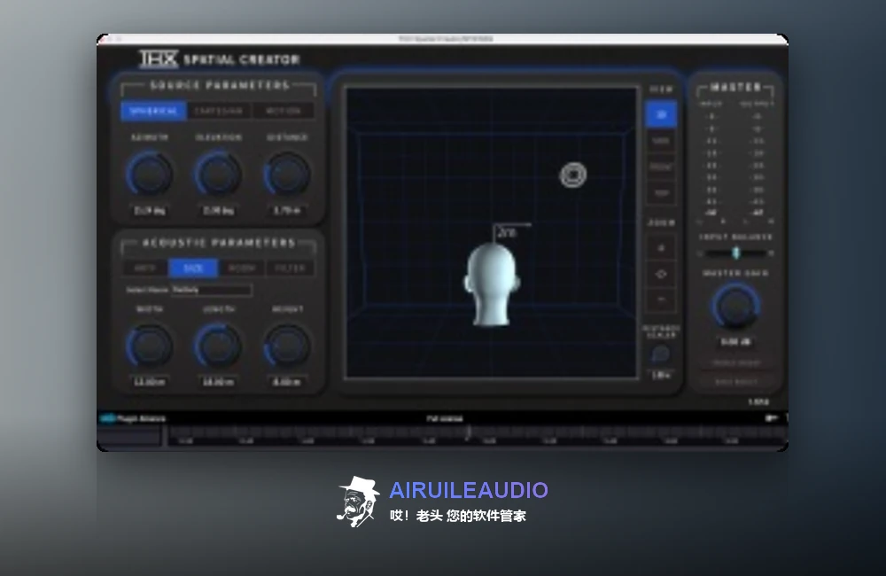This screenshot has width=886, height=576.
Task: Open the Select Room dropdown
Action: 212,290
